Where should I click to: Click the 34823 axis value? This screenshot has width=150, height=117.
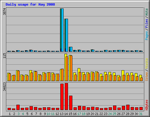point(4,87)
